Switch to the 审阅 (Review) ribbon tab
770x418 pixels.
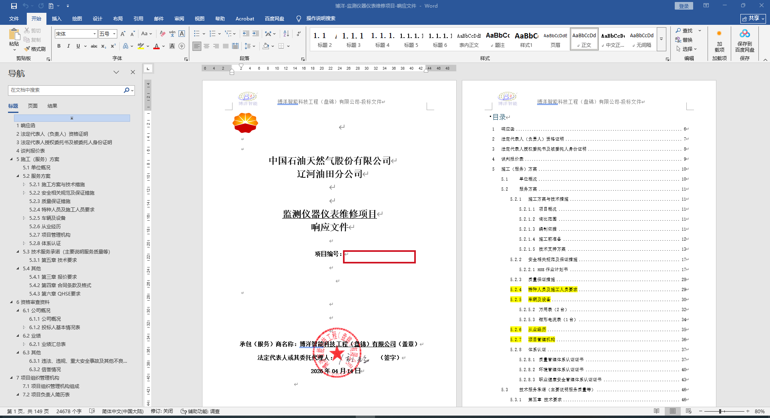(179, 19)
